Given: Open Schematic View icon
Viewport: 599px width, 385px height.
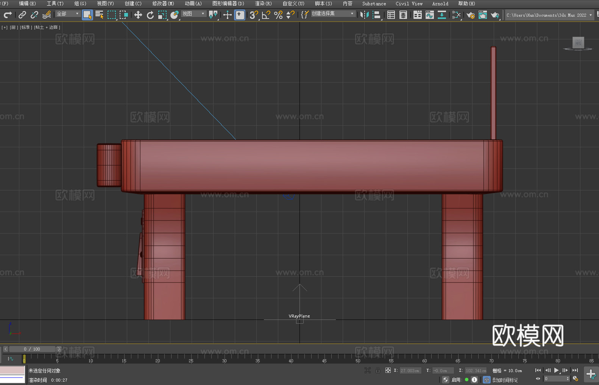Looking at the screenshot, I should tap(441, 15).
